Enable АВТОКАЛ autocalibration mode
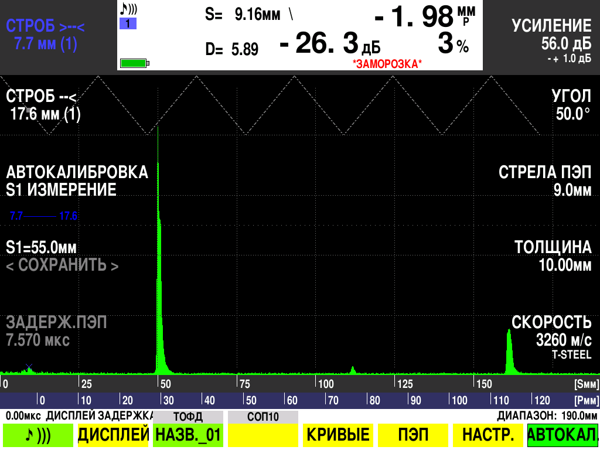The image size is (600, 450). click(x=562, y=435)
